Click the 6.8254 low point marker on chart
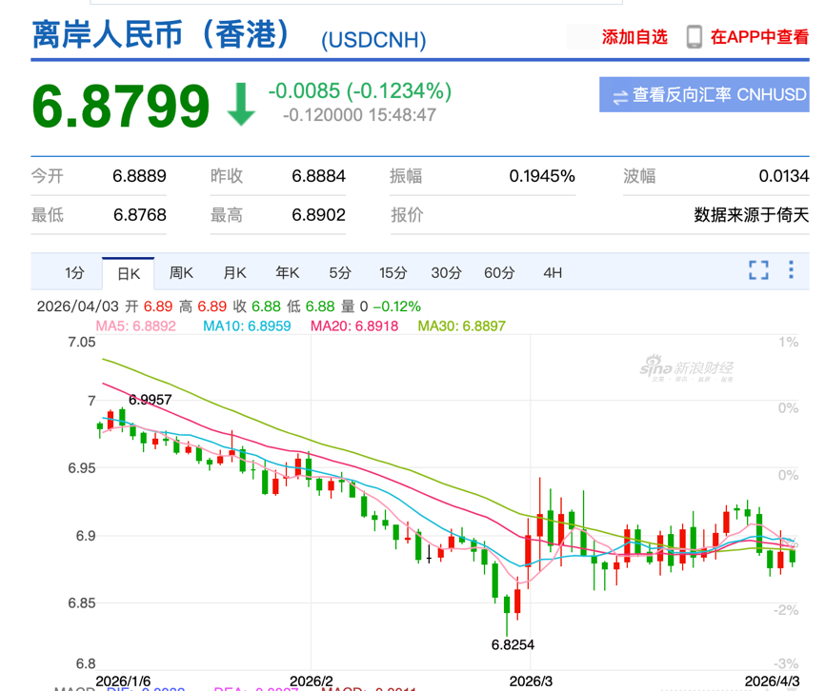 513,644
